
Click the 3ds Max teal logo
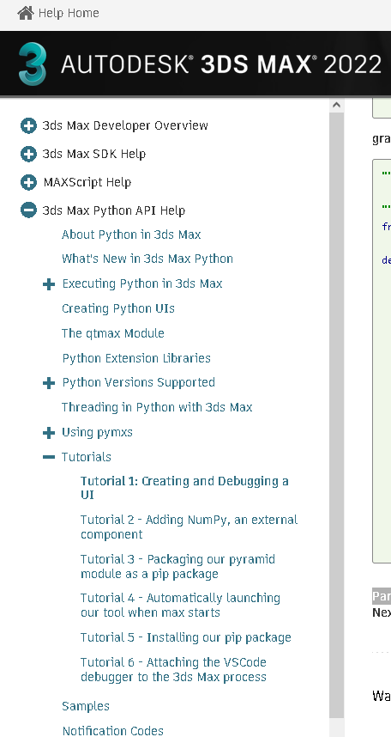click(x=33, y=64)
